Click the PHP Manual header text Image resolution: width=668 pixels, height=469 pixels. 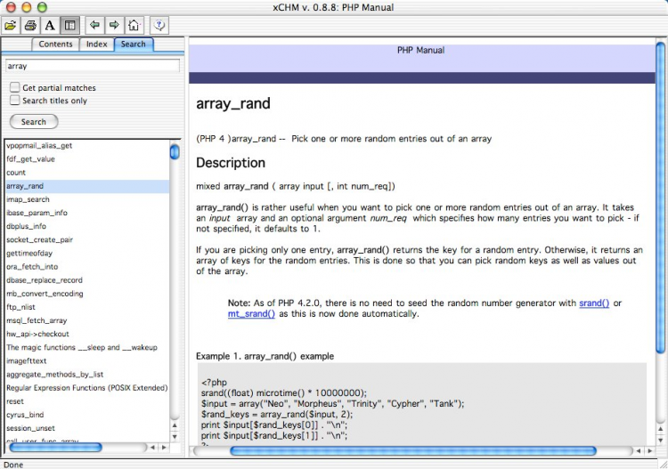click(420, 50)
